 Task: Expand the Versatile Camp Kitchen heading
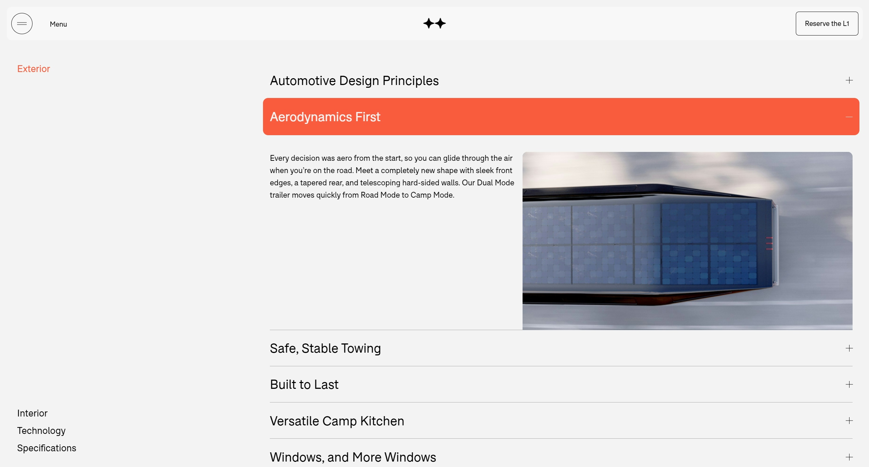click(337, 421)
